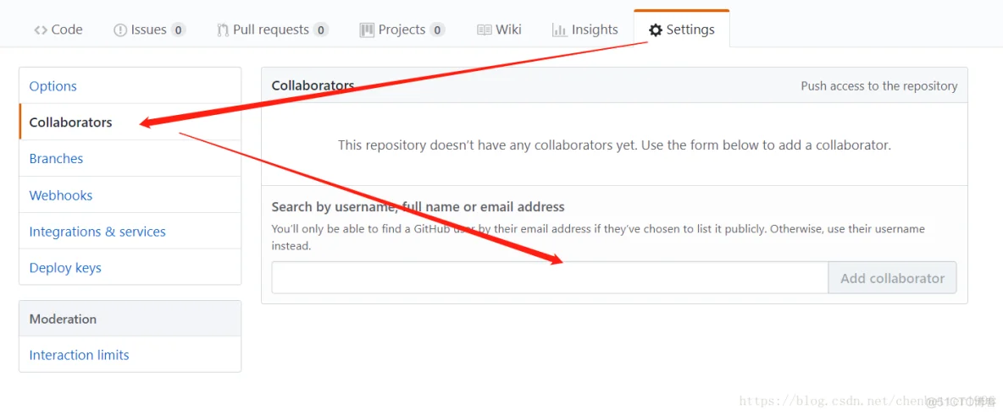Click the Projects board icon

click(x=367, y=30)
